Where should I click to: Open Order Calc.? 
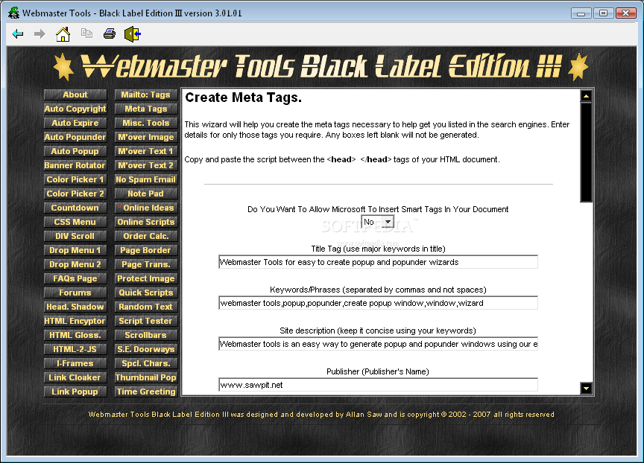pyautogui.click(x=146, y=236)
